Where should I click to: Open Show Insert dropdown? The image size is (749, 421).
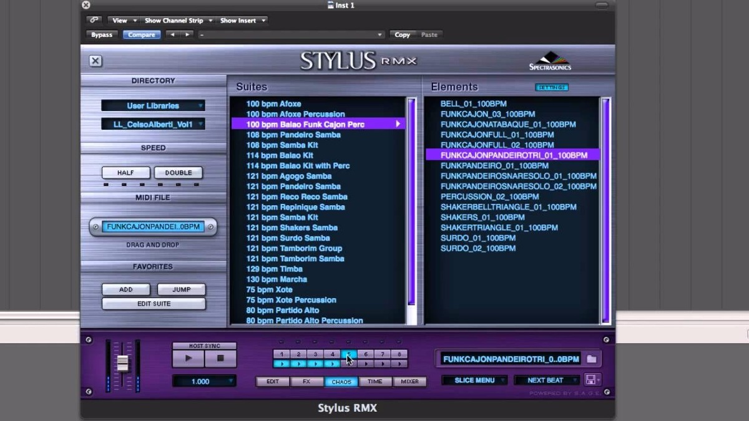pyautogui.click(x=242, y=21)
